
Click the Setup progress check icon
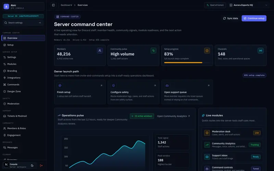tap(207, 51)
